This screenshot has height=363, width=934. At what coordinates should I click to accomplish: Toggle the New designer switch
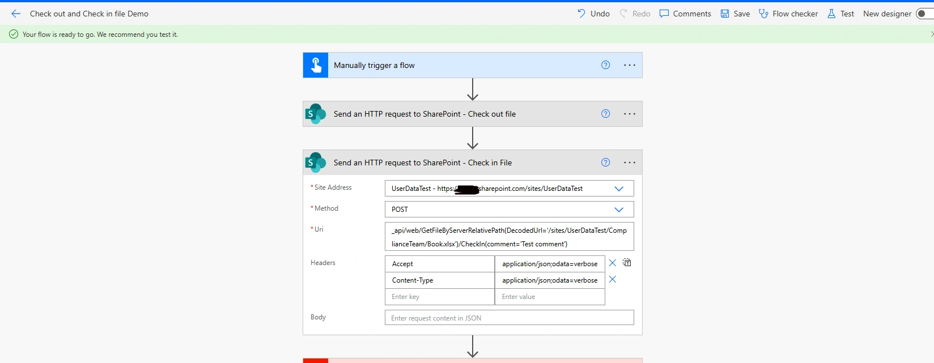click(x=925, y=14)
